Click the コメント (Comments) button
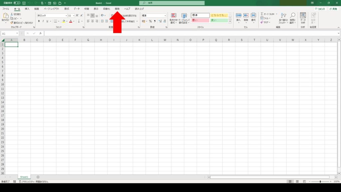341x192 pixels. 320,9
